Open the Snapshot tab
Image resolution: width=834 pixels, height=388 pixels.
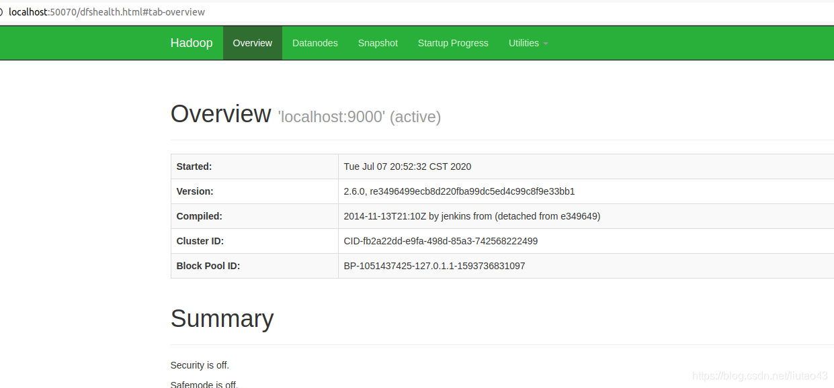(378, 43)
